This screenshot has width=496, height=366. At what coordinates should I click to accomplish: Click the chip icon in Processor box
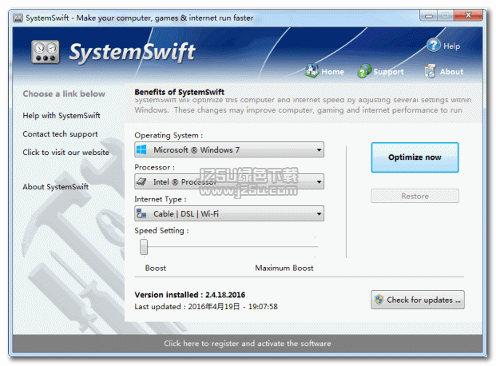point(141,181)
